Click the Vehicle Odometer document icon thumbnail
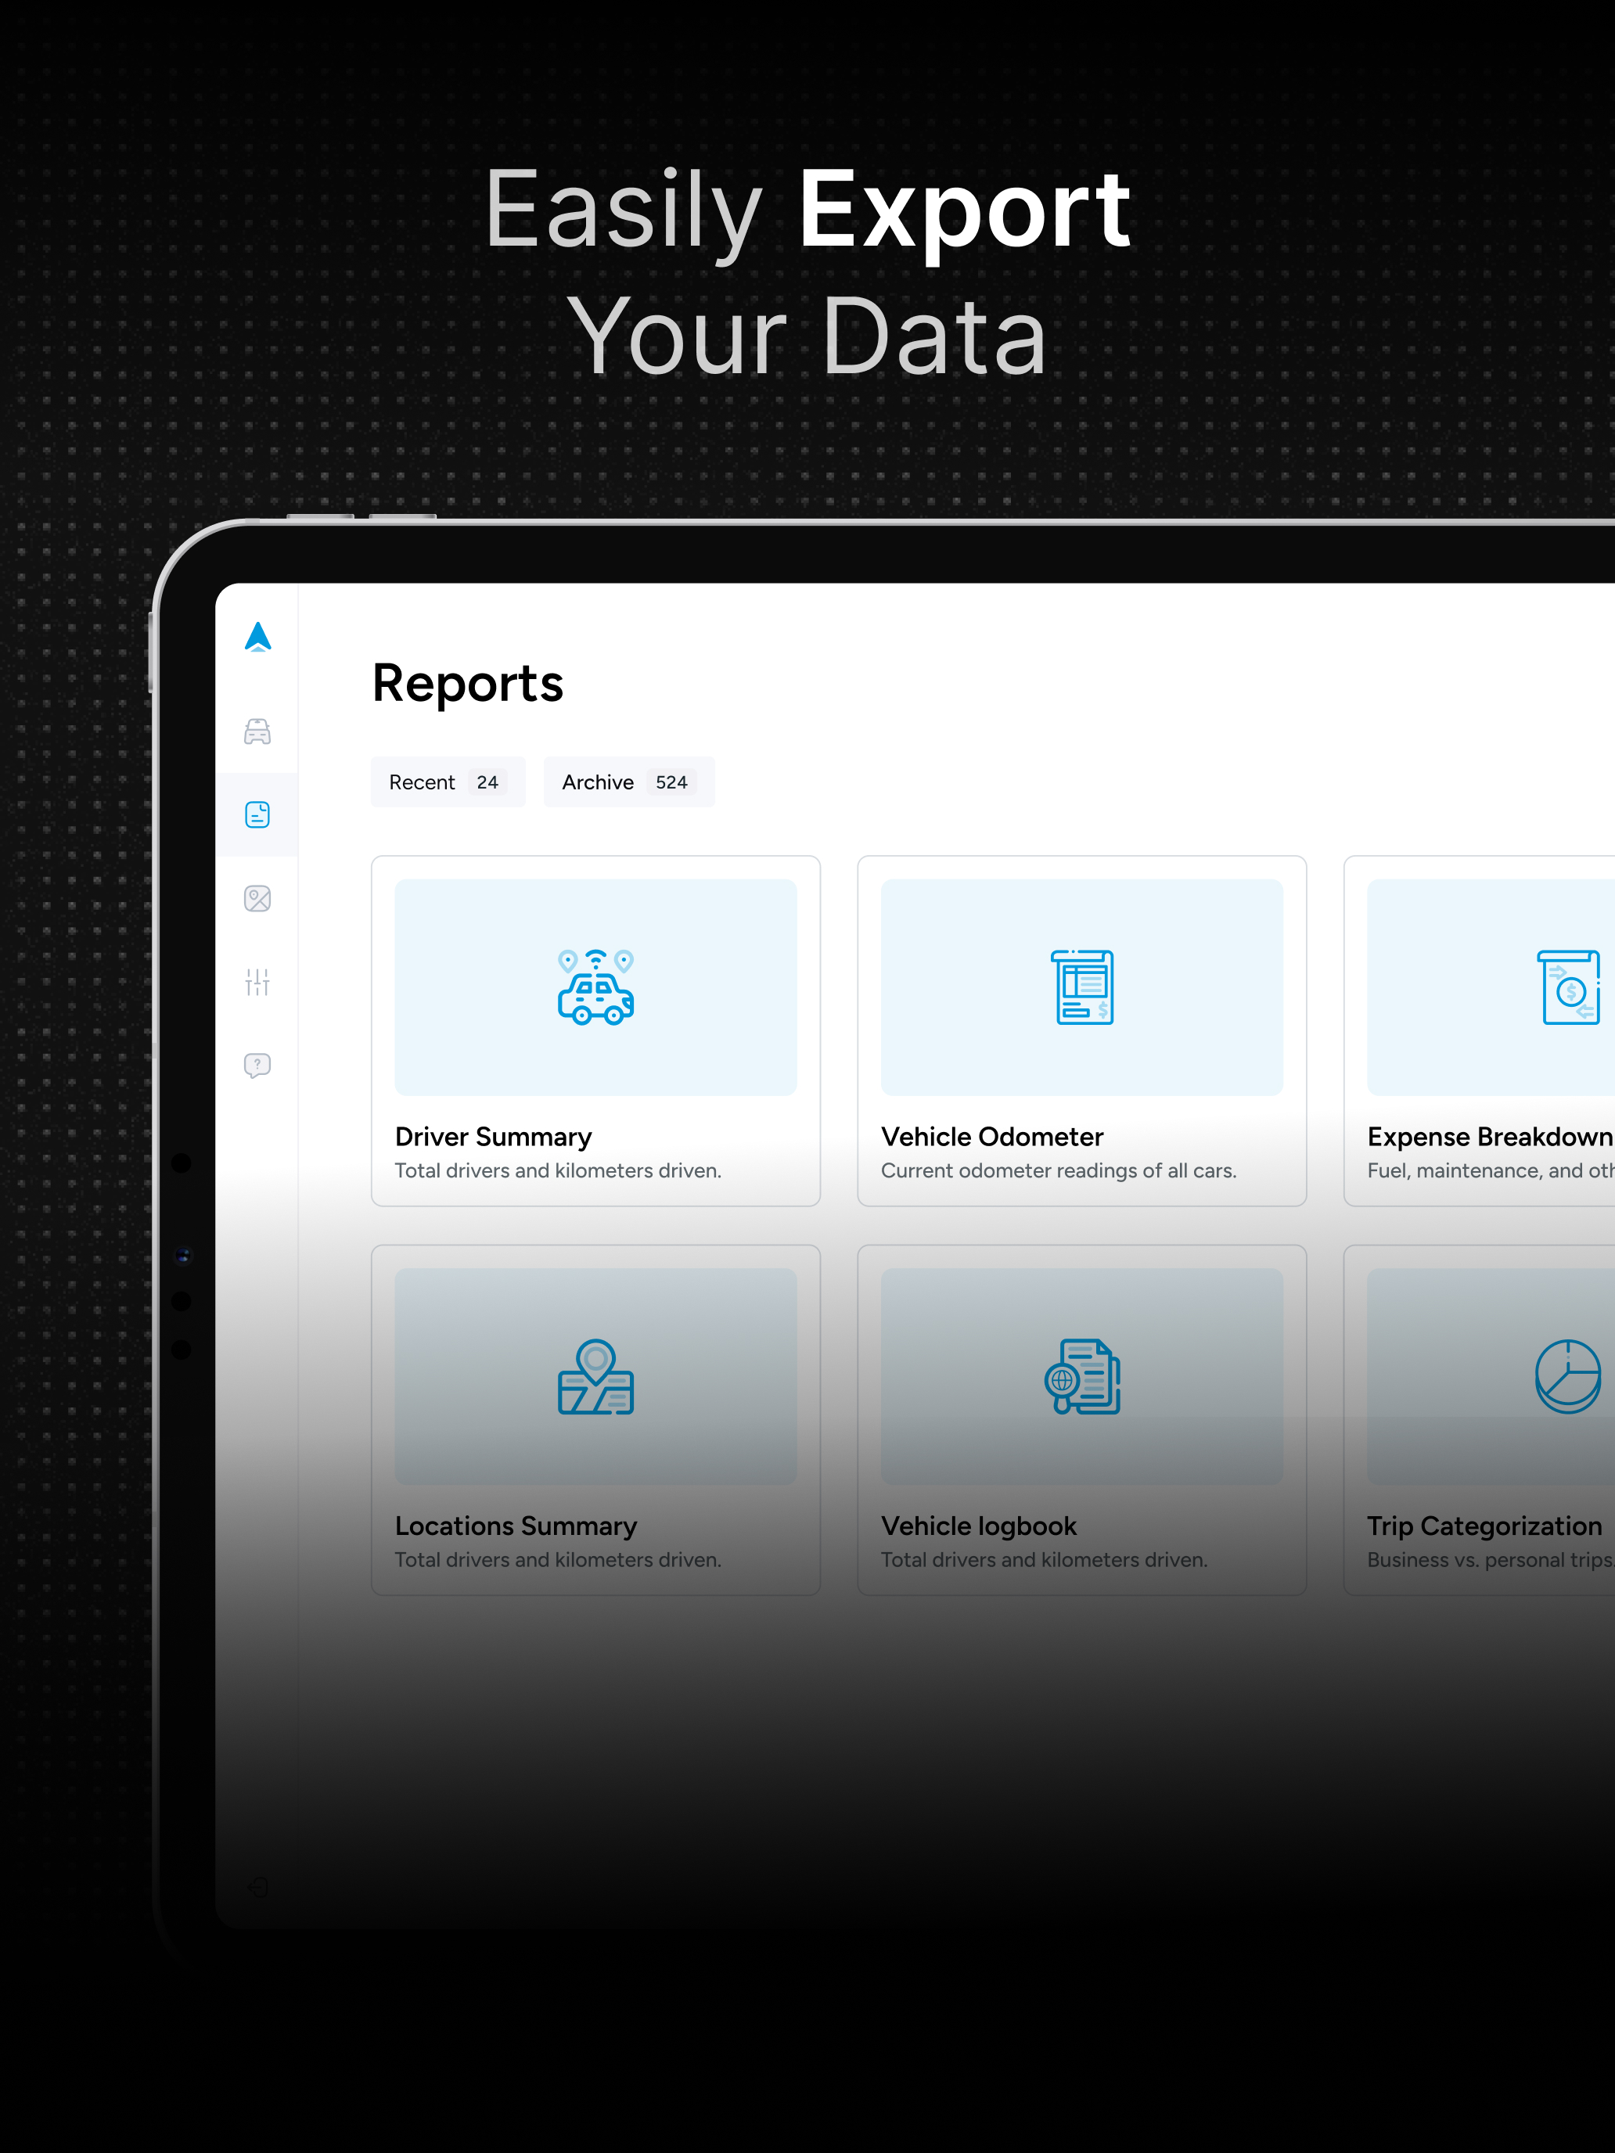 tap(1081, 987)
